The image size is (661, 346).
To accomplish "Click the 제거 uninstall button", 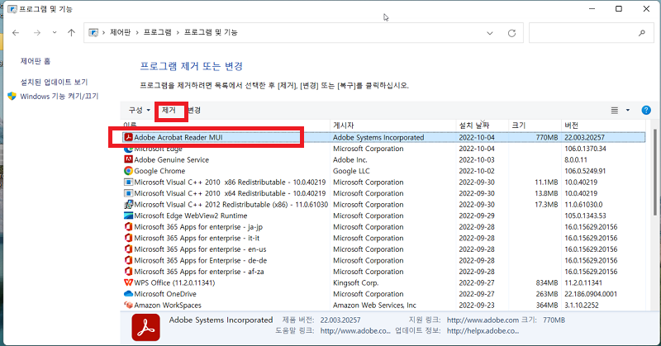I will (169, 110).
